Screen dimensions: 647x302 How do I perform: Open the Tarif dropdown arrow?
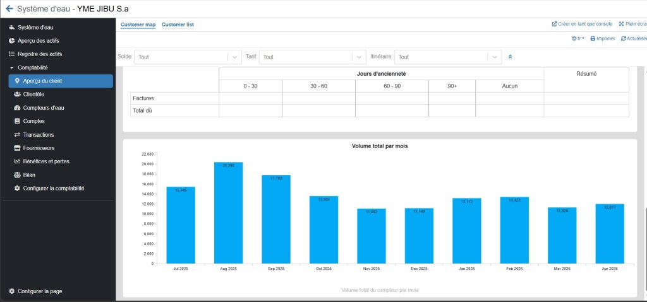pos(359,57)
